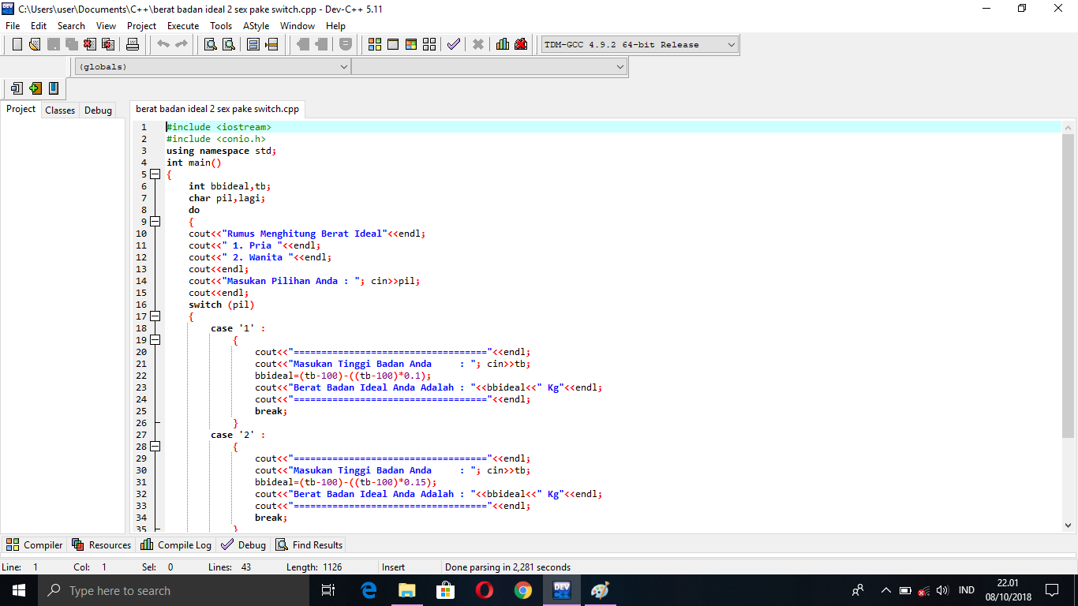The image size is (1078, 606).
Task: Open the Tools menu
Action: [x=221, y=25]
